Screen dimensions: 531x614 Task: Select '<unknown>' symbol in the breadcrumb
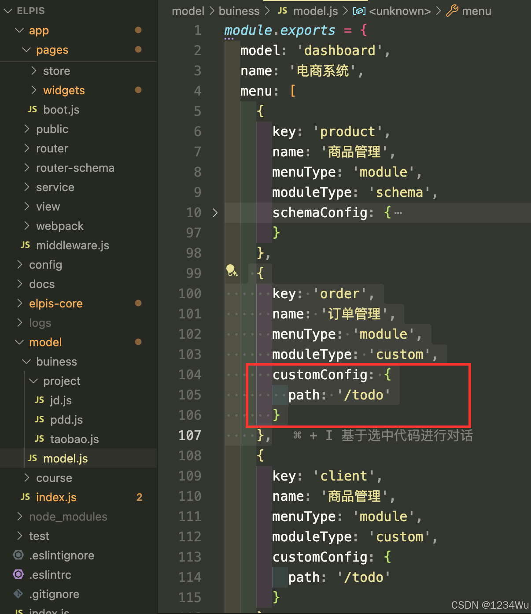[x=400, y=11]
